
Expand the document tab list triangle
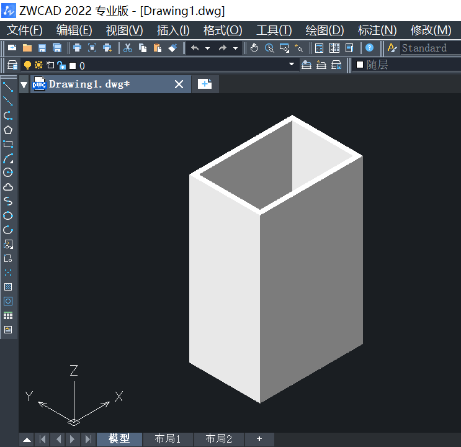24,85
